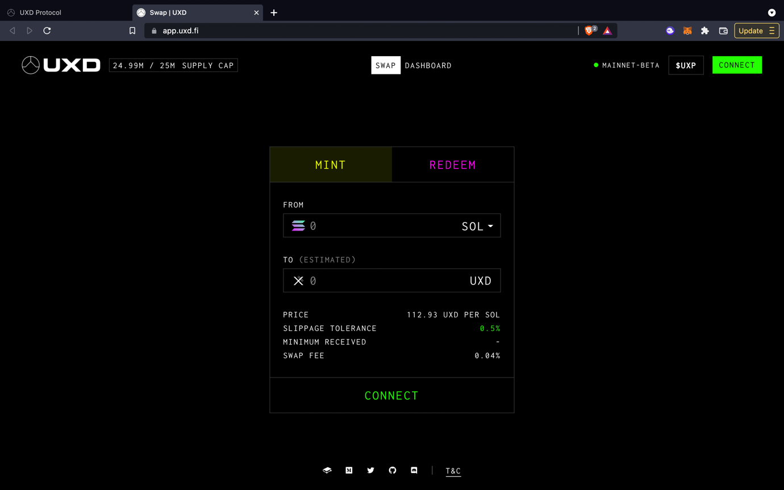Reload the page
This screenshot has width=784, height=490.
47,31
